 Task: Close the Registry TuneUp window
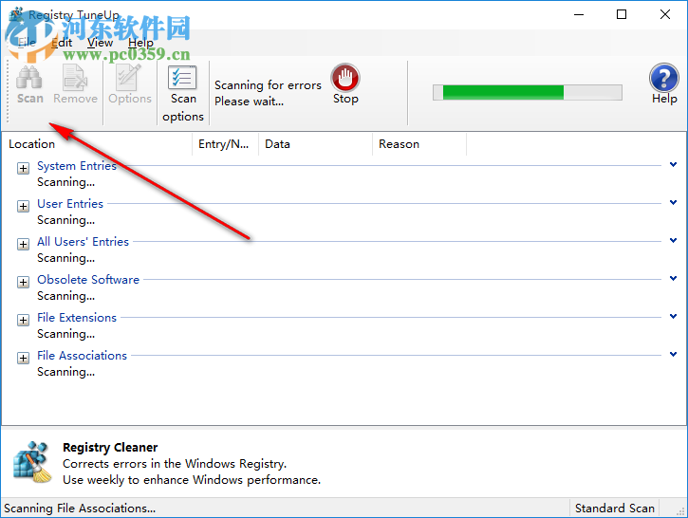pyautogui.click(x=664, y=14)
